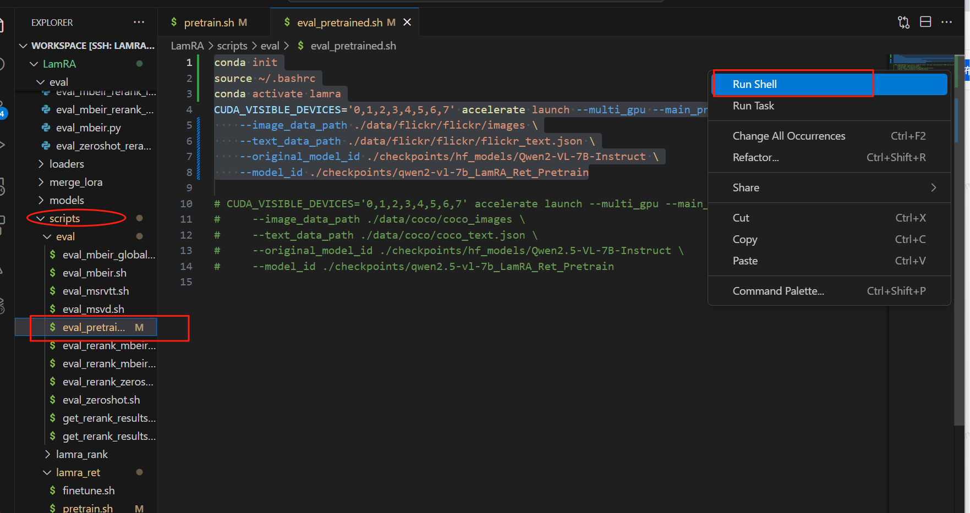Select Run Shell from context menu
Image resolution: width=970 pixels, height=513 pixels.
(x=754, y=84)
